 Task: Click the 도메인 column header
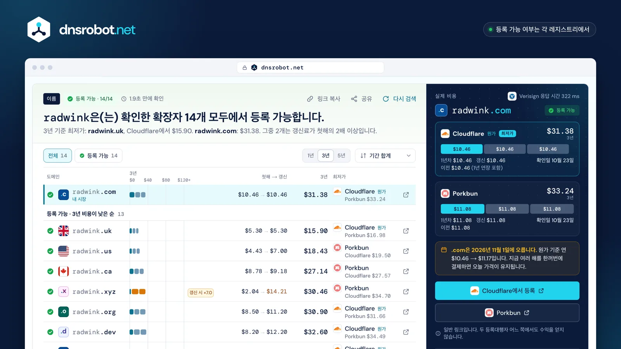coord(53,177)
